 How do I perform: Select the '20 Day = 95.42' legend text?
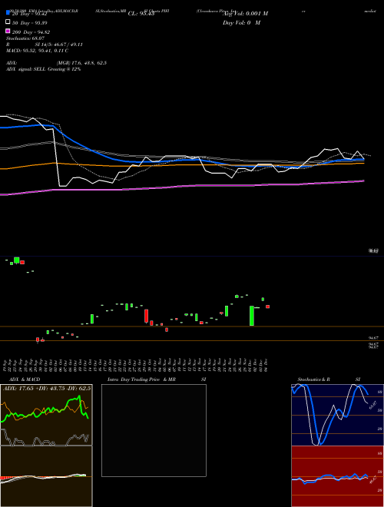30,14
